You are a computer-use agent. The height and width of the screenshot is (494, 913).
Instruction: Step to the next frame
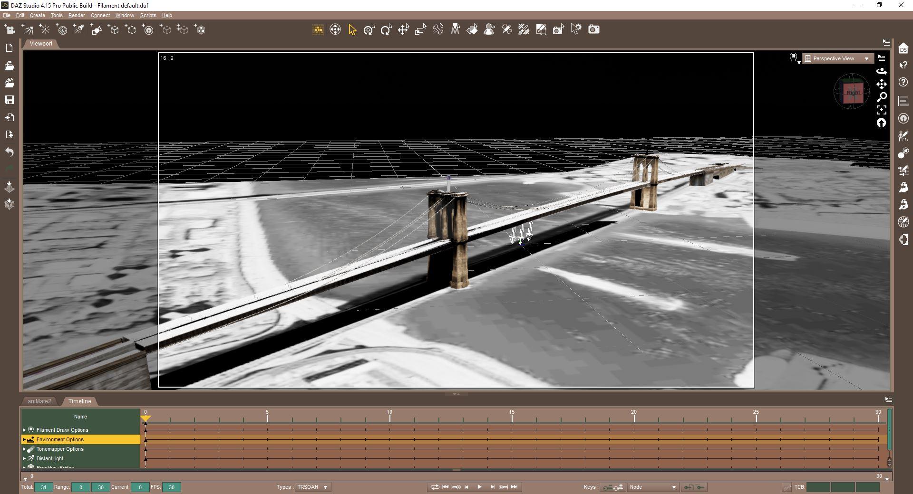point(492,487)
